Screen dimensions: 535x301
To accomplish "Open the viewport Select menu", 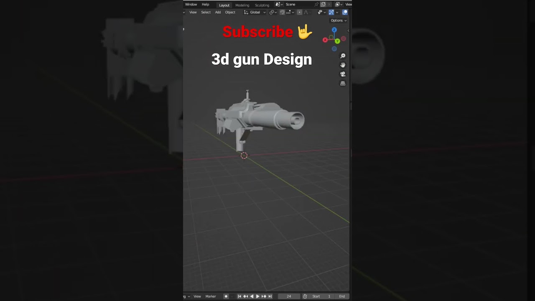I will tap(206, 12).
